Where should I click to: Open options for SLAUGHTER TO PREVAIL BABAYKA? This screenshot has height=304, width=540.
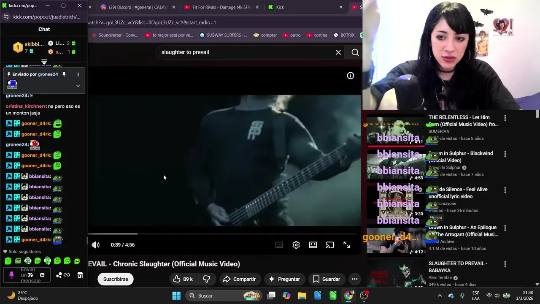[505, 264]
